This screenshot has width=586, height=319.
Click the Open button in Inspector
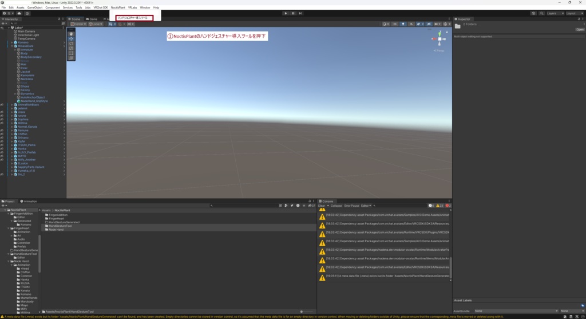pos(580,30)
